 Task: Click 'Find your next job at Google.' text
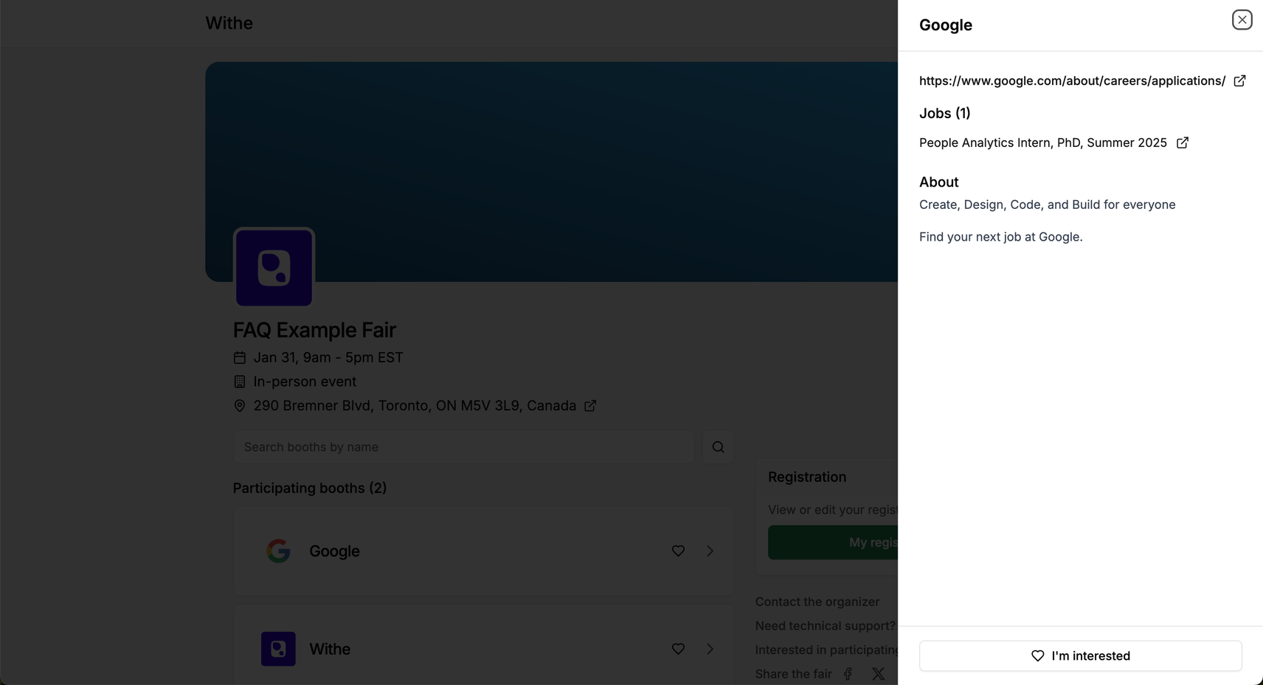(x=1001, y=237)
